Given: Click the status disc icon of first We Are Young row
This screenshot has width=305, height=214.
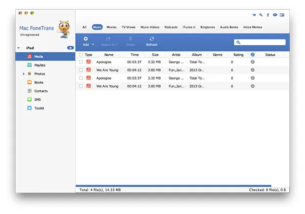Looking at the screenshot, I should click(253, 70).
